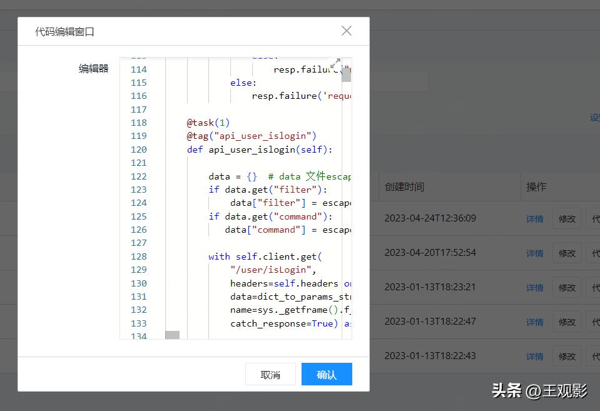Click the blue 确认 confirm button
The image size is (600, 411).
[x=326, y=373]
